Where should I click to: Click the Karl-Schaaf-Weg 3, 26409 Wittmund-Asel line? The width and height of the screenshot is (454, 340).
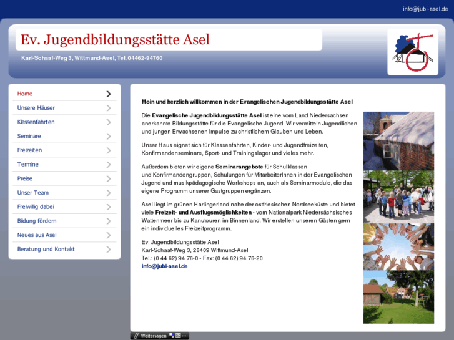(x=195, y=250)
